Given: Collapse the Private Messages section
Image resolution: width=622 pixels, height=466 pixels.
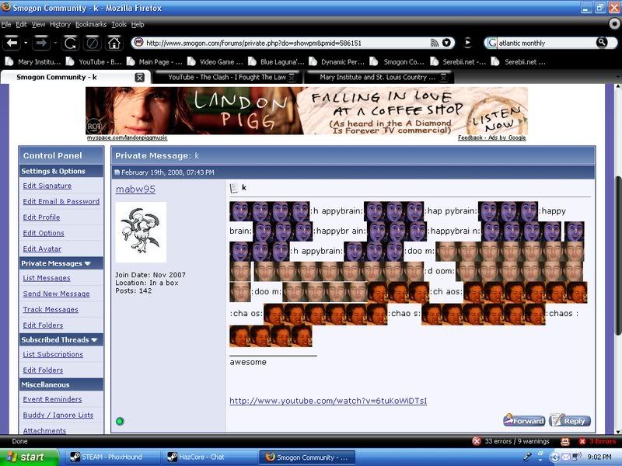Looking at the screenshot, I should click(87, 263).
